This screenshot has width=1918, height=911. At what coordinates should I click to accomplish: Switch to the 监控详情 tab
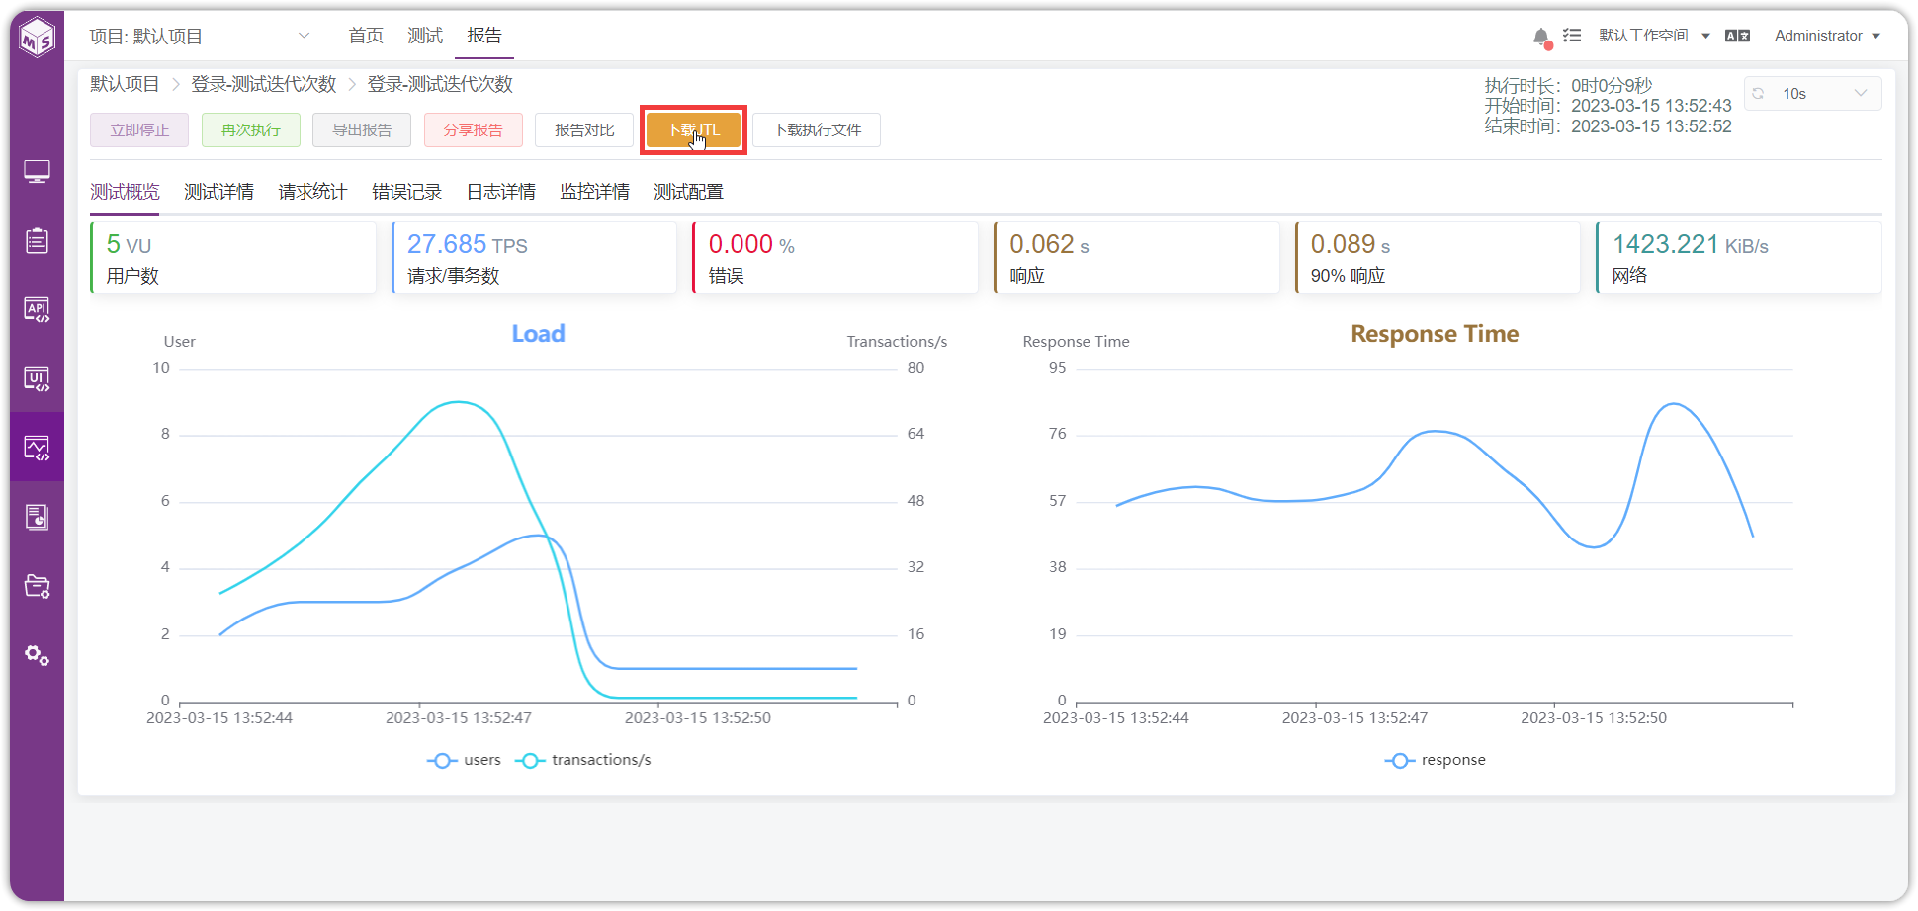point(594,192)
